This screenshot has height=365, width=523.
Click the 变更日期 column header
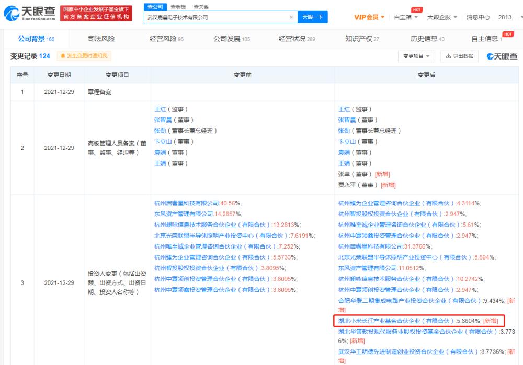point(59,75)
